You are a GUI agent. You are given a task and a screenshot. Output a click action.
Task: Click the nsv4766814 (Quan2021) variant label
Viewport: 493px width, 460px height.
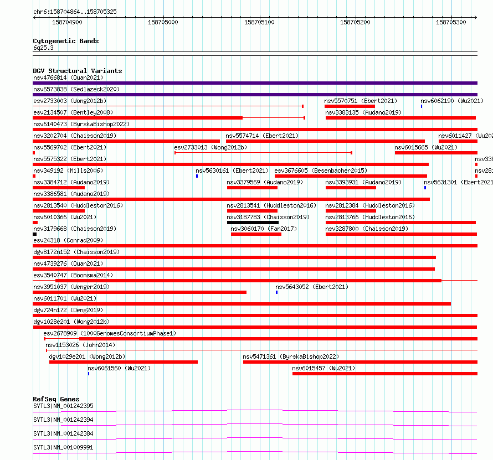[x=68, y=77]
